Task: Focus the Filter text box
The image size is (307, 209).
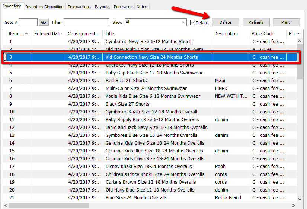Action: [86, 22]
